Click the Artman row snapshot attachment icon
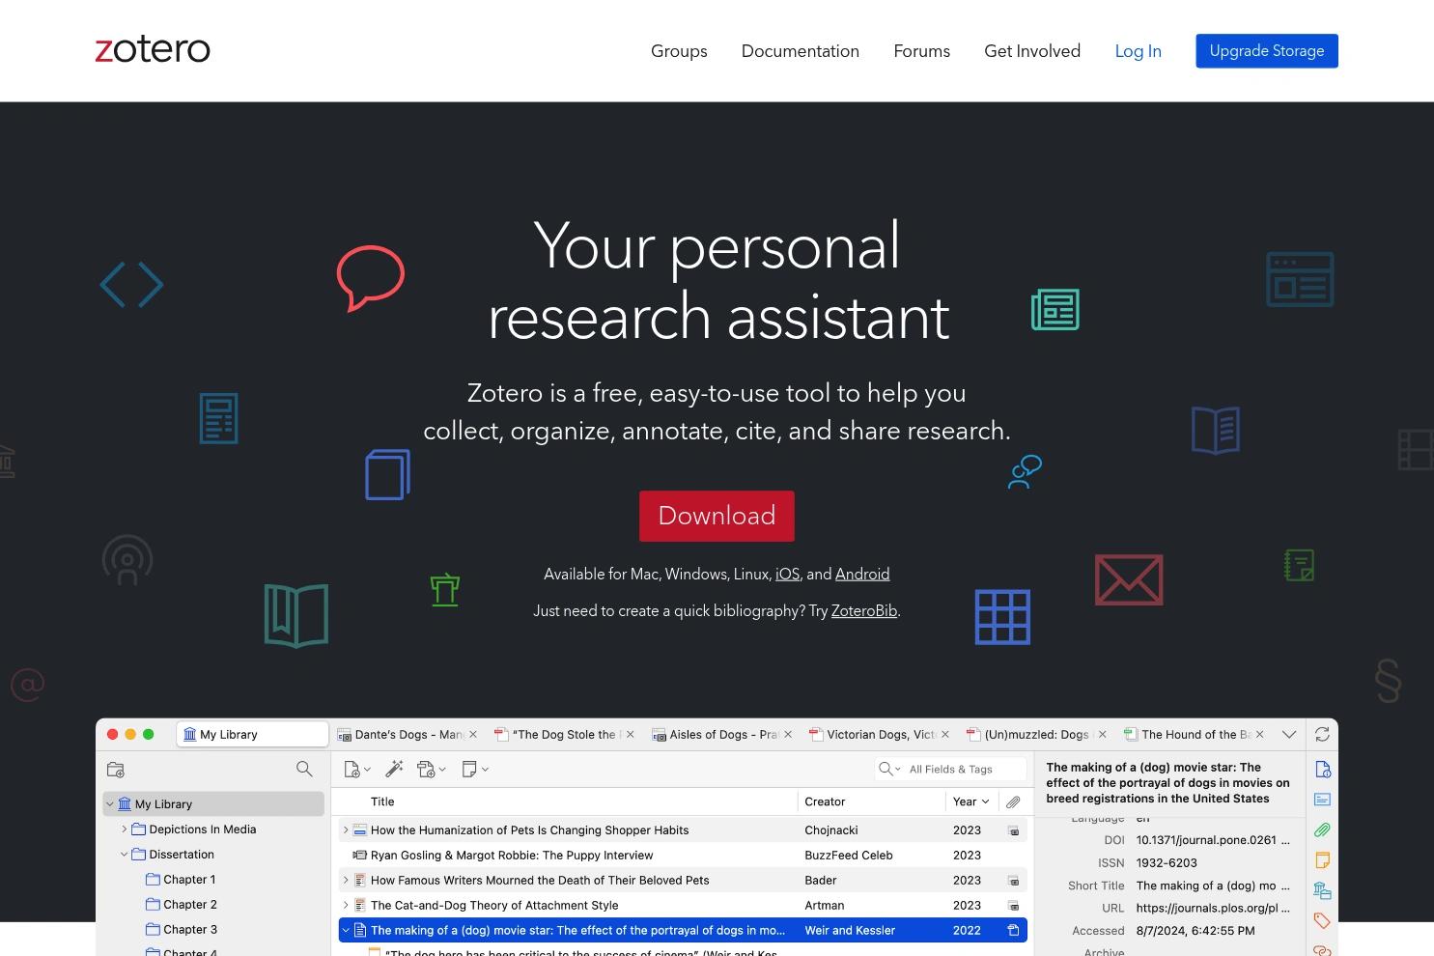Viewport: 1434px width, 956px height. 1014,905
